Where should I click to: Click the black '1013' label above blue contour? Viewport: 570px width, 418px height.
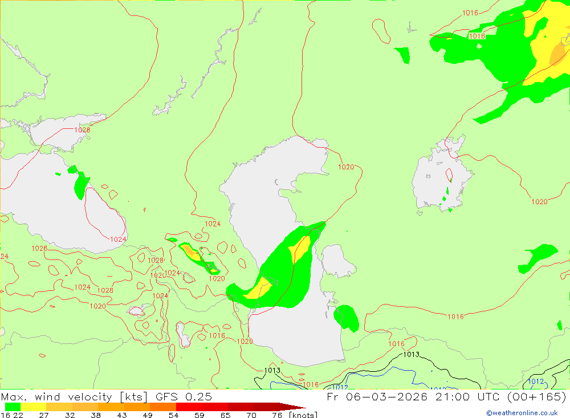pos(412,354)
